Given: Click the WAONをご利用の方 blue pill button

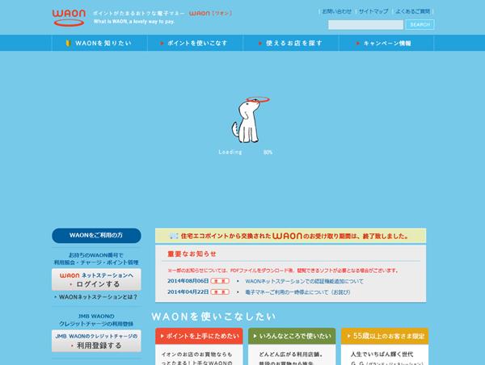Looking at the screenshot, I should coord(96,236).
